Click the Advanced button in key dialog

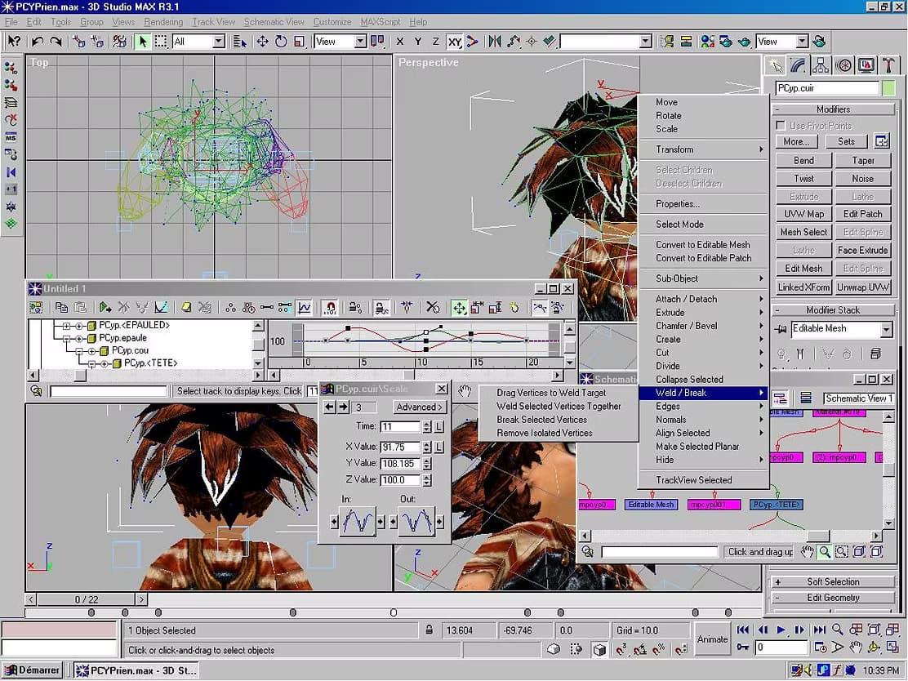coord(419,407)
